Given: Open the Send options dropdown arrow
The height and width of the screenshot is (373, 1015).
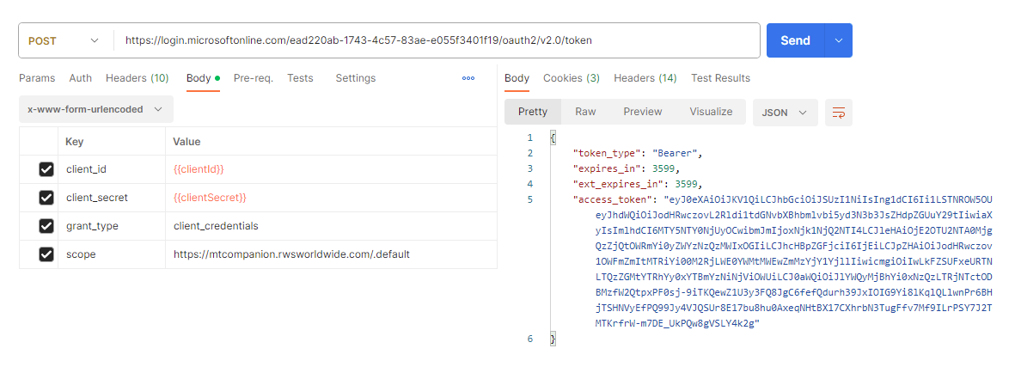Looking at the screenshot, I should [838, 40].
